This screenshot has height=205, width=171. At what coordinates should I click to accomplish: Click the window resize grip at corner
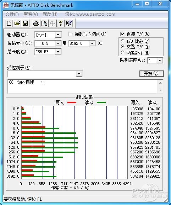click(x=166, y=200)
